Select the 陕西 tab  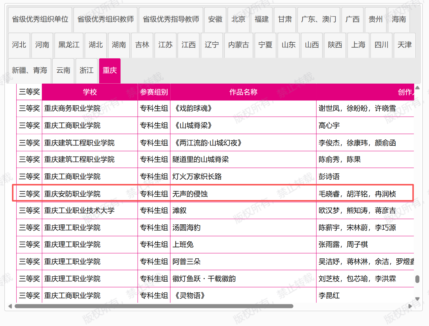335,45
